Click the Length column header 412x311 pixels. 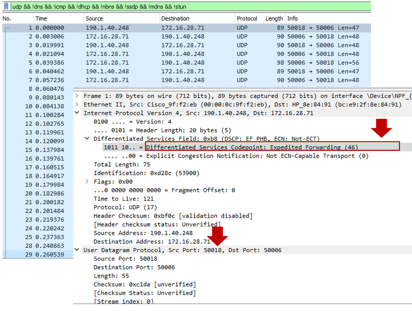pos(273,18)
